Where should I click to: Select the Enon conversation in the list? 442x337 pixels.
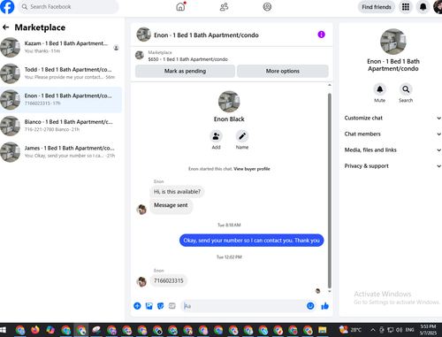coord(61,100)
